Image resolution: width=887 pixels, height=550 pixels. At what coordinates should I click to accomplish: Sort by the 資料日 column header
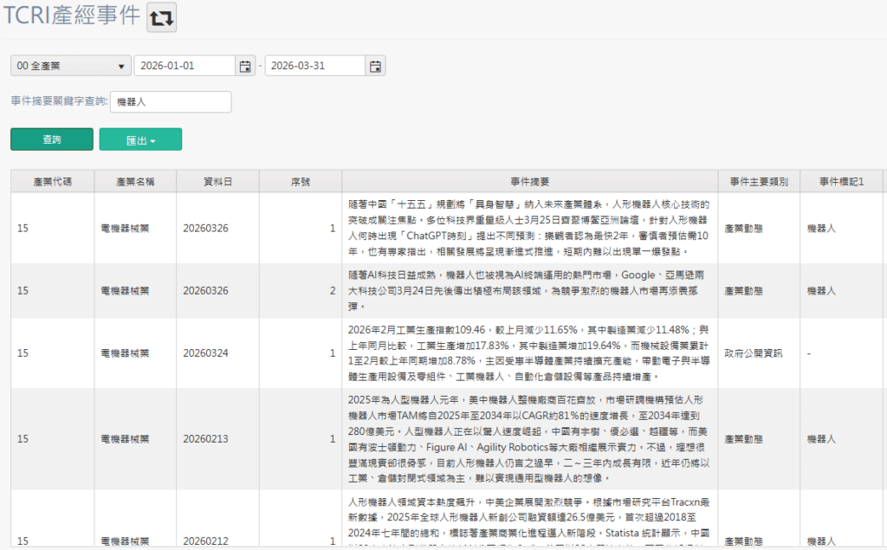point(217,182)
